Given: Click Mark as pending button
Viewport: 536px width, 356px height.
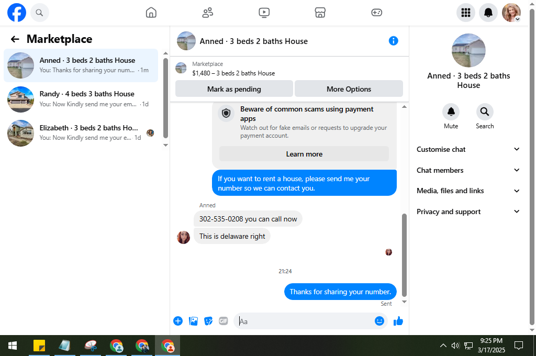Looking at the screenshot, I should click(x=234, y=89).
